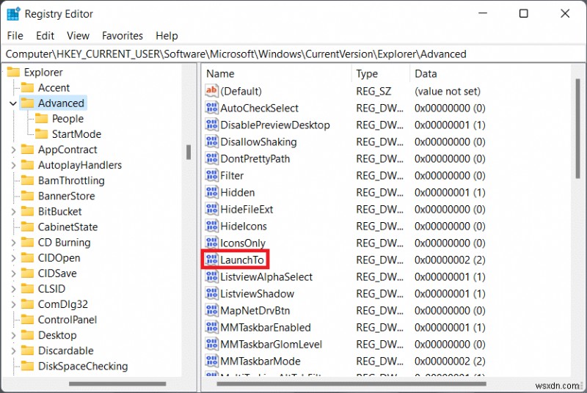
Task: Click the DisallowShaking DWORD icon
Action: [x=211, y=142]
